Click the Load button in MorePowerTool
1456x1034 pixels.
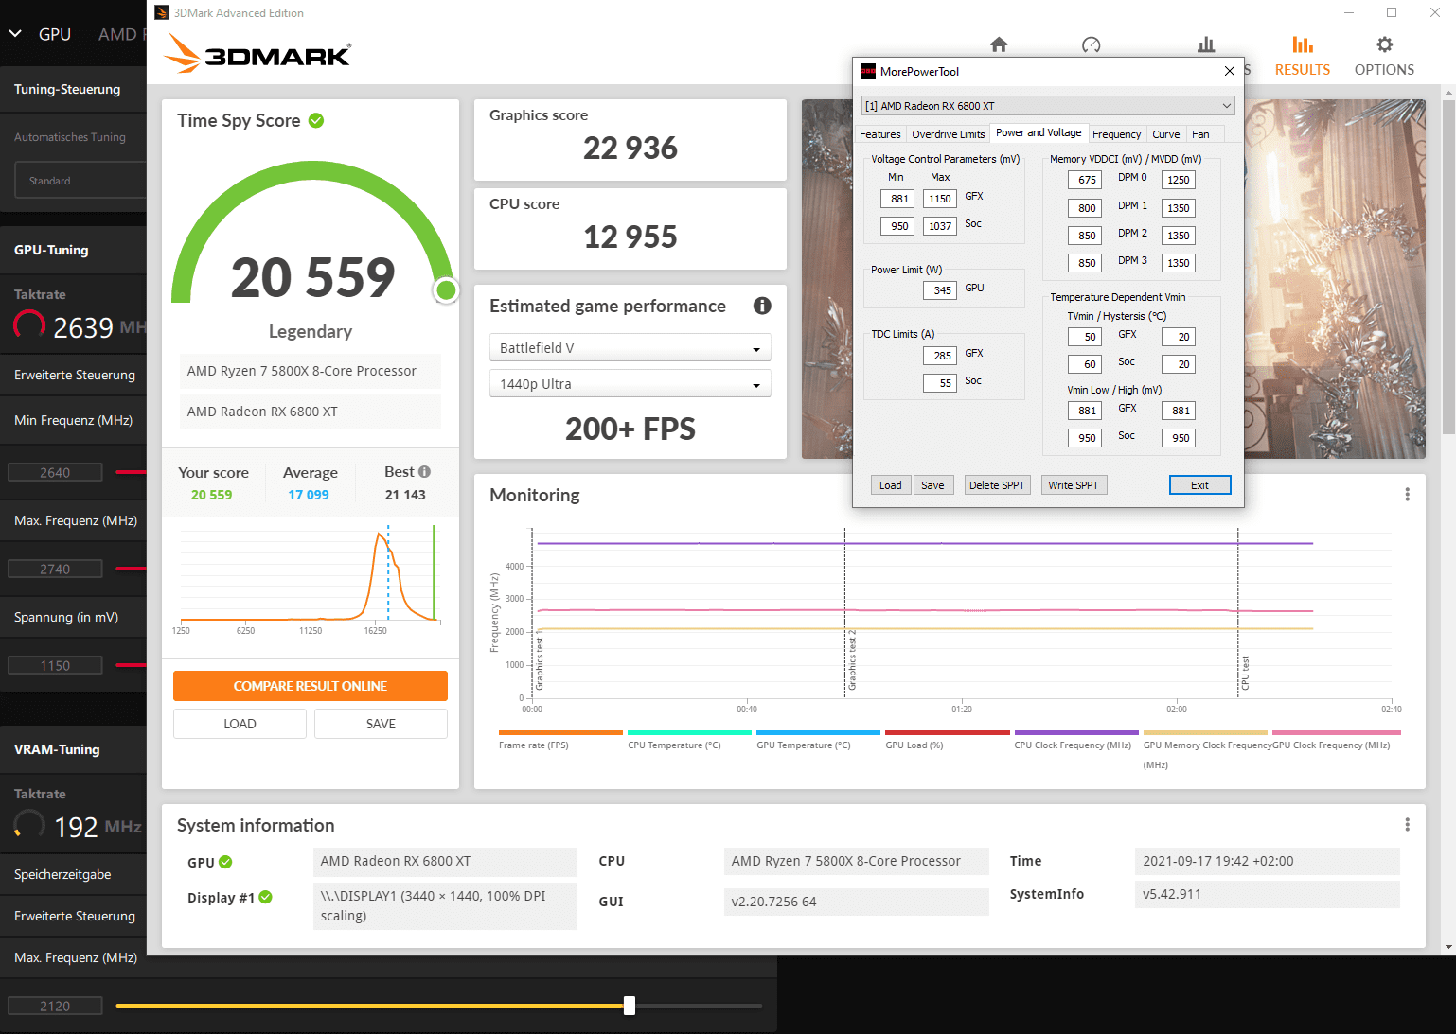pos(891,485)
